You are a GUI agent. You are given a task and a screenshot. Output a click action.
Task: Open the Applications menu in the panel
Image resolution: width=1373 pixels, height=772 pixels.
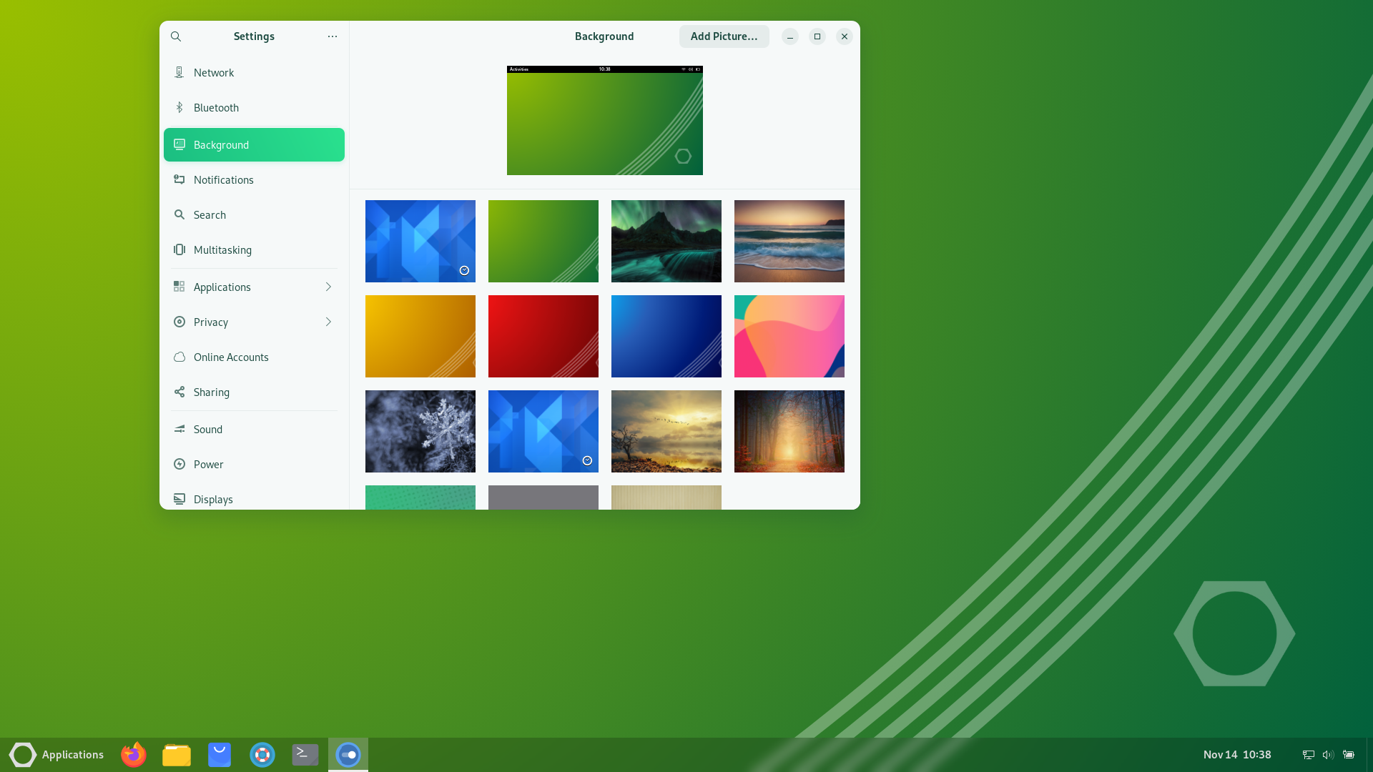click(x=56, y=755)
